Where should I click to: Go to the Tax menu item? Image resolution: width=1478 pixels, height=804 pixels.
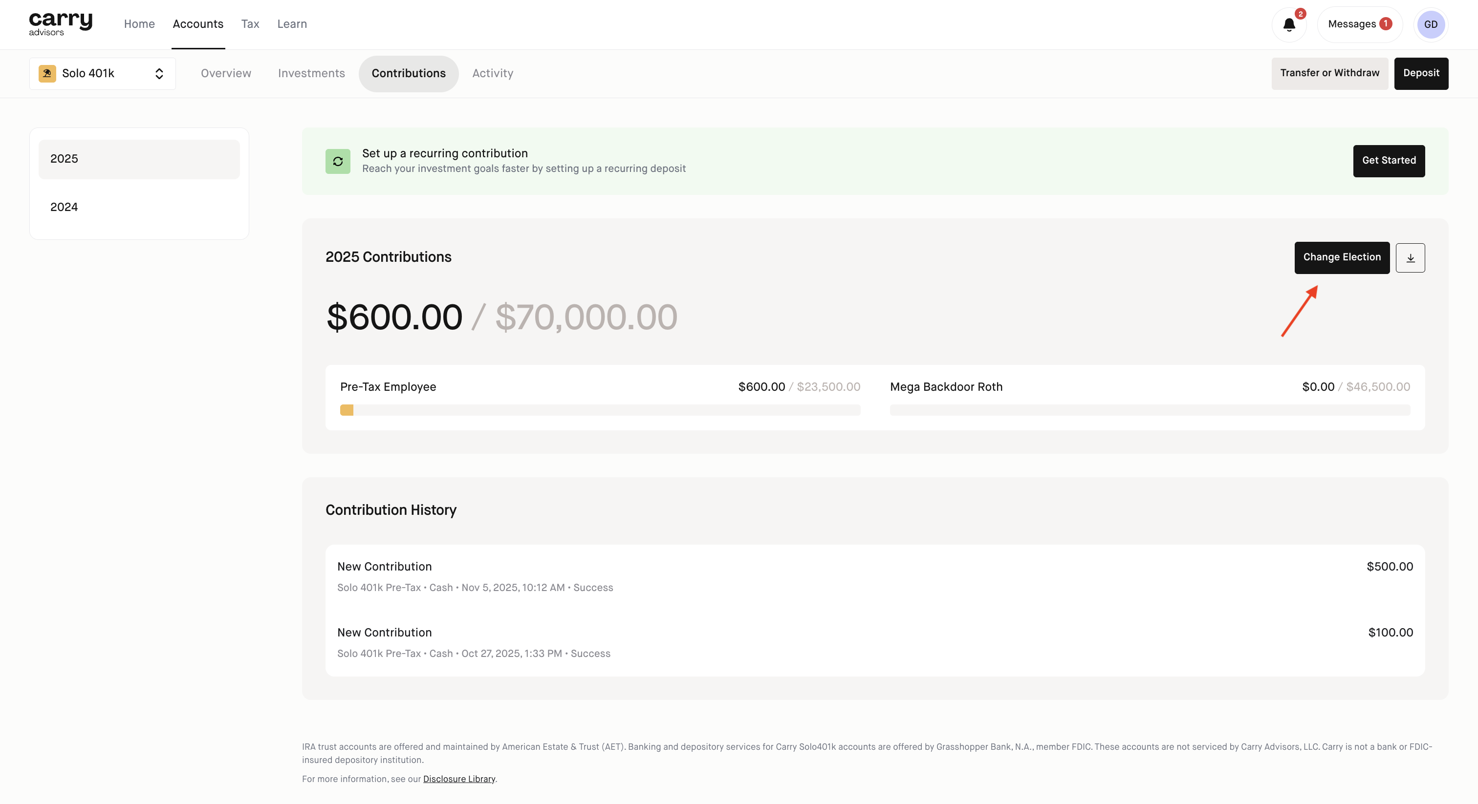pos(250,24)
